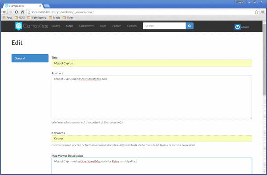Click the Abstract resize handle corner
The width and height of the screenshot is (267, 175).
[x=251, y=118]
